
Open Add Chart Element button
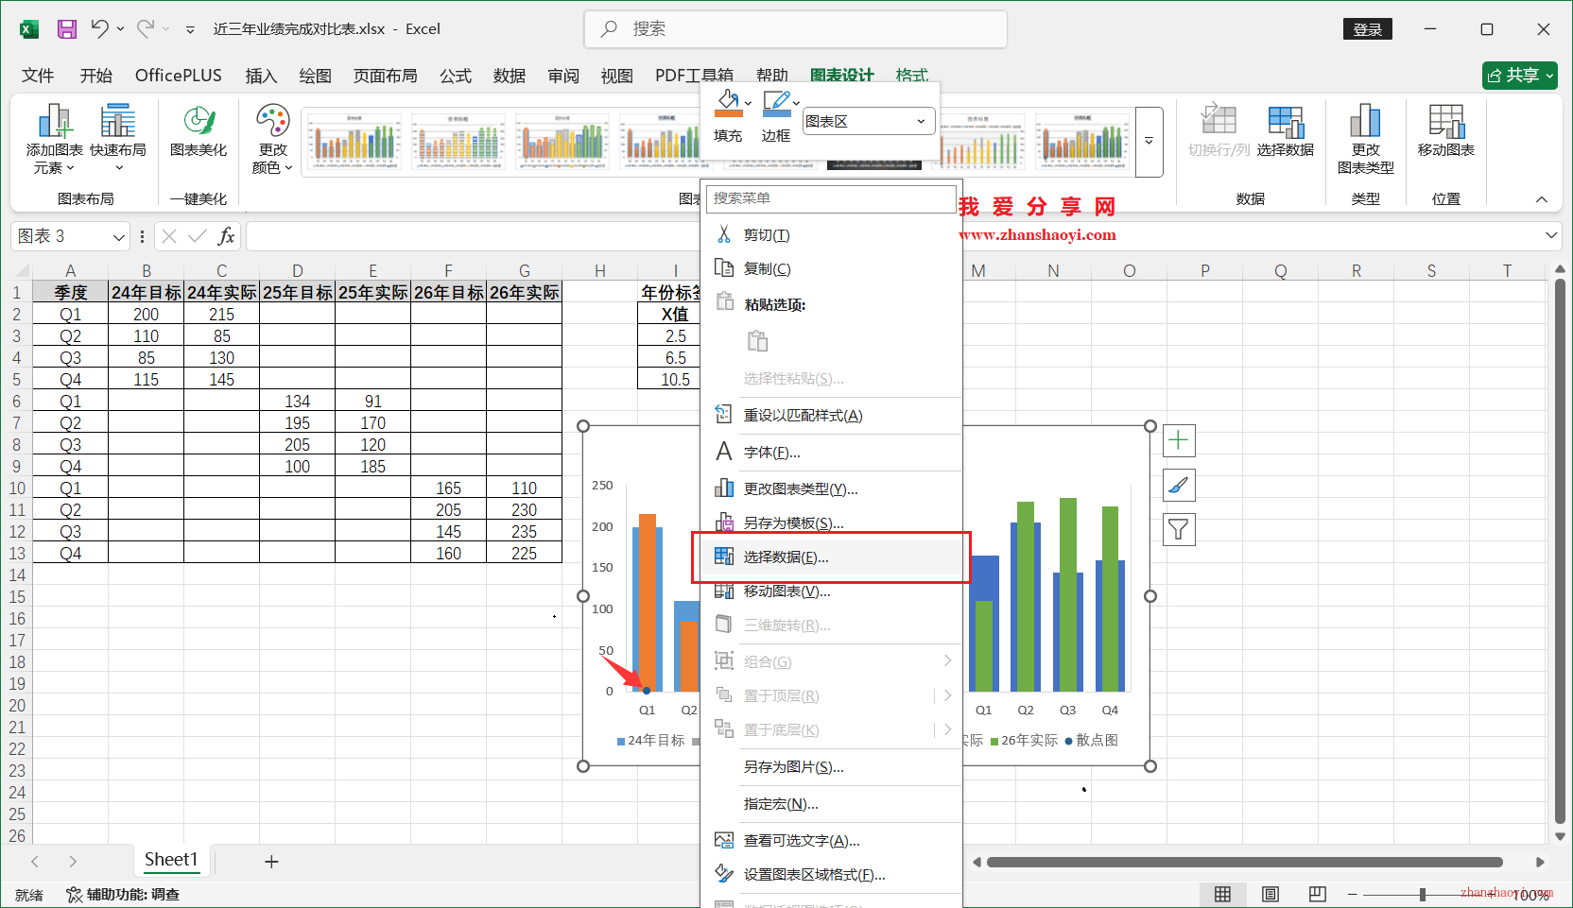tap(54, 139)
